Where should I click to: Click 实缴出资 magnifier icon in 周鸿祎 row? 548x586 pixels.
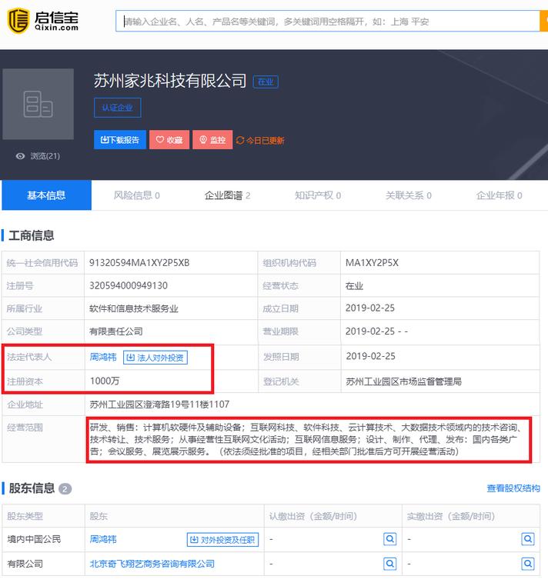[x=528, y=539]
